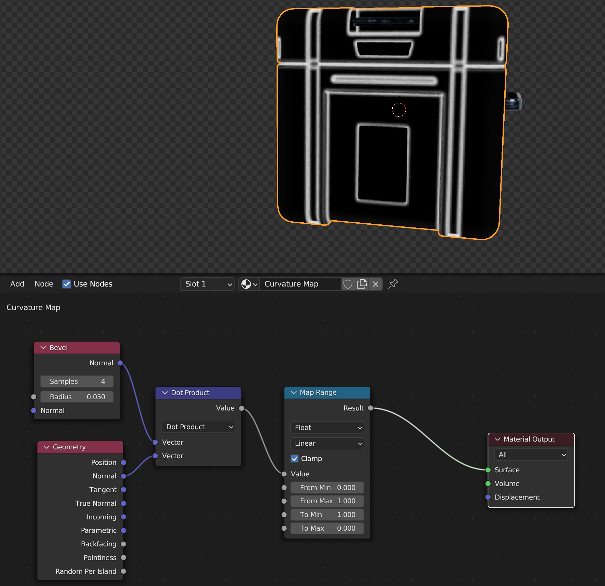605x586 pixels.
Task: Click the Bevel node Normal output socket
Action: 120,363
